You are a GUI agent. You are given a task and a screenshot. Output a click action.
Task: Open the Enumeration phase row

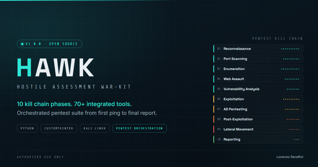pos(258,69)
